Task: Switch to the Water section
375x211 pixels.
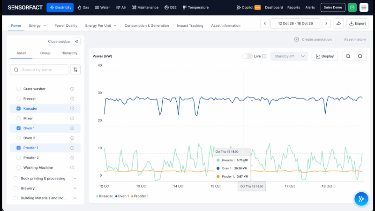Action: click(102, 8)
